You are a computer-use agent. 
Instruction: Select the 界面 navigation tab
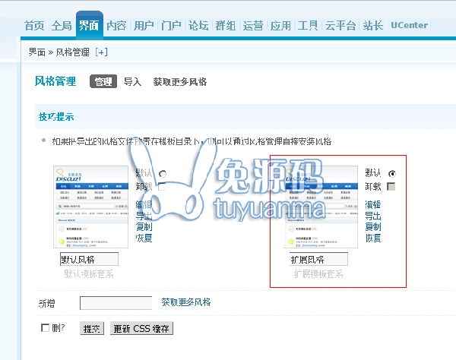pyautogui.click(x=89, y=26)
